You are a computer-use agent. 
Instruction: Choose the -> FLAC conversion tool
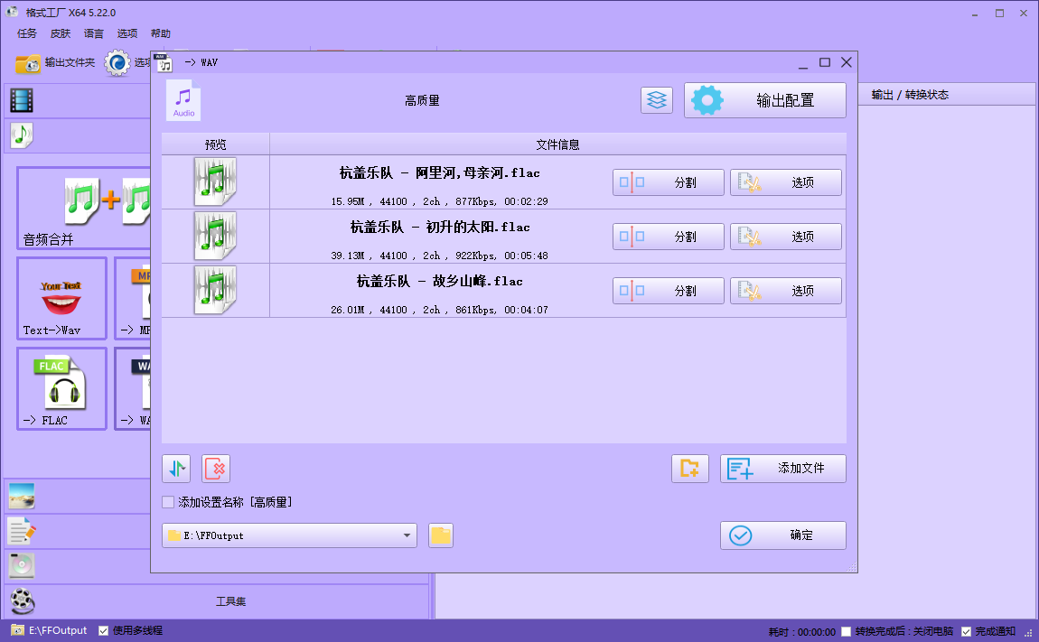pos(61,389)
